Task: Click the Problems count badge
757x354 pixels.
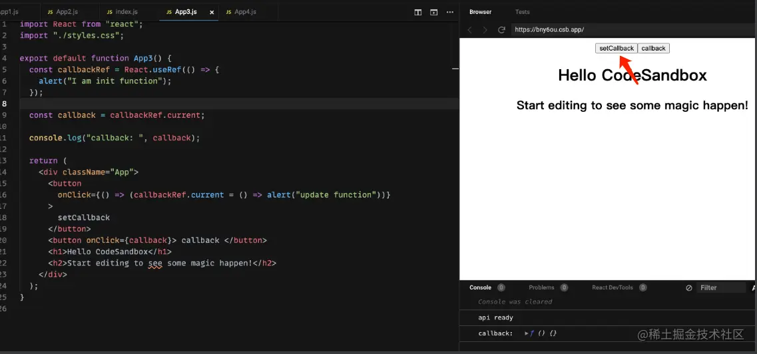Action: point(564,287)
